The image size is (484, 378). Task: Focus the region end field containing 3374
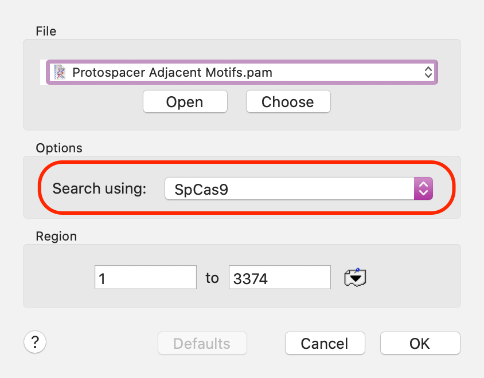(280, 277)
